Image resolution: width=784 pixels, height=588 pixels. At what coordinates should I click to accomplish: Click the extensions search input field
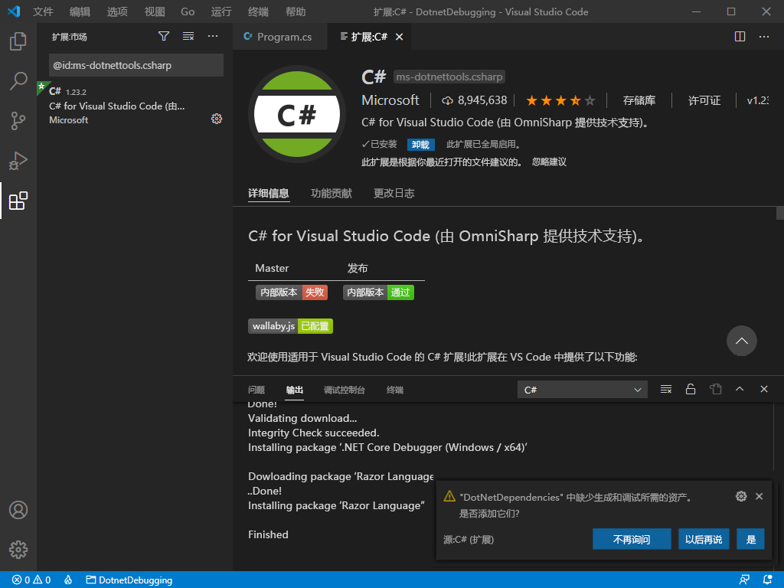tap(136, 65)
